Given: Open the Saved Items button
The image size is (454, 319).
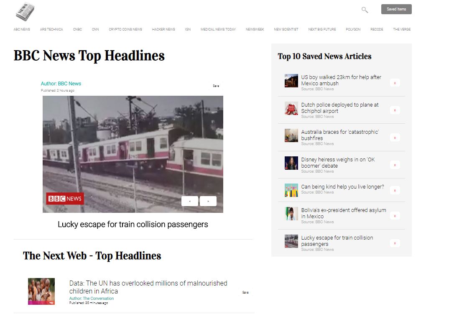Looking at the screenshot, I should [x=396, y=9].
